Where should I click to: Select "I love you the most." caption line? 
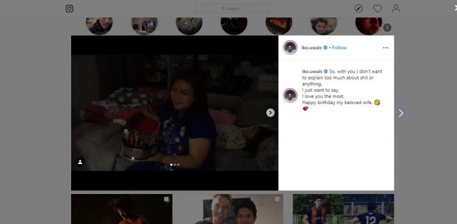point(323,96)
